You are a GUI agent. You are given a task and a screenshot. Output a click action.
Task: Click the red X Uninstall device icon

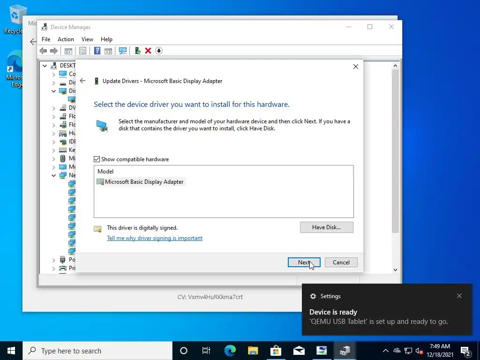pyautogui.click(x=148, y=51)
